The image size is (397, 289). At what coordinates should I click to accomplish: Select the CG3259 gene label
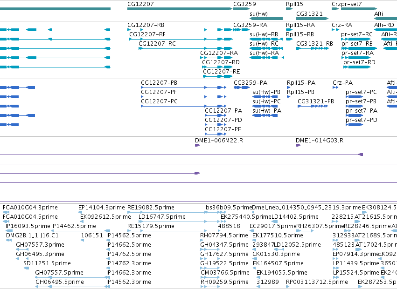click(x=244, y=4)
